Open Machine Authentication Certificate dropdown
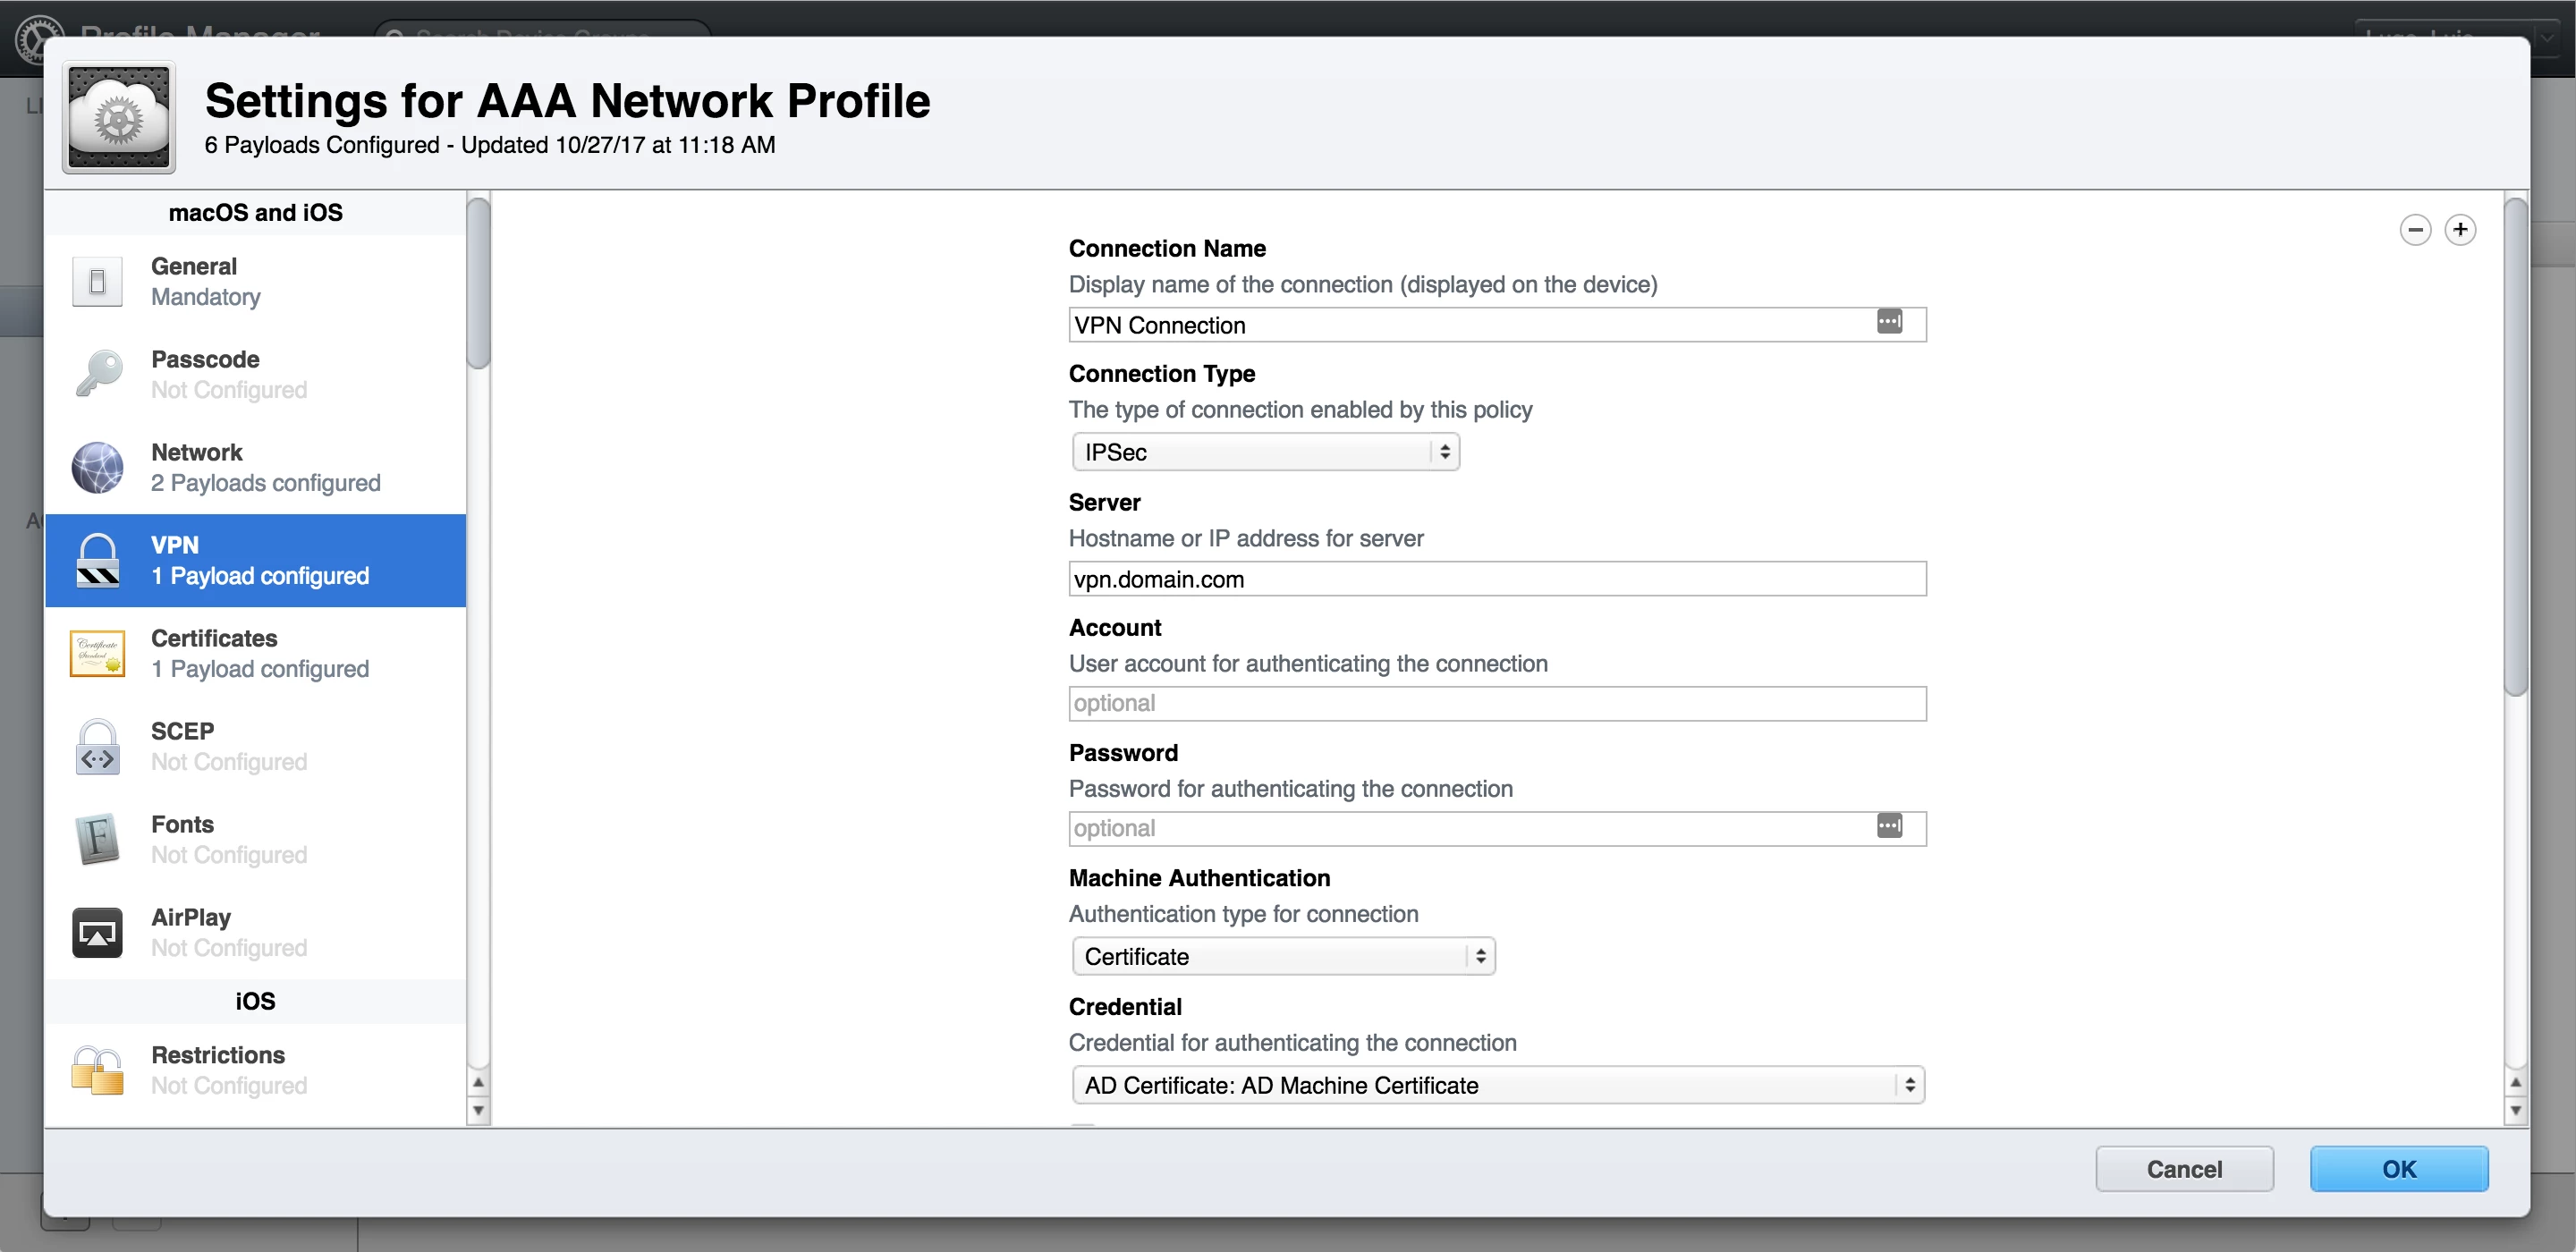2576x1252 pixels. [1282, 956]
